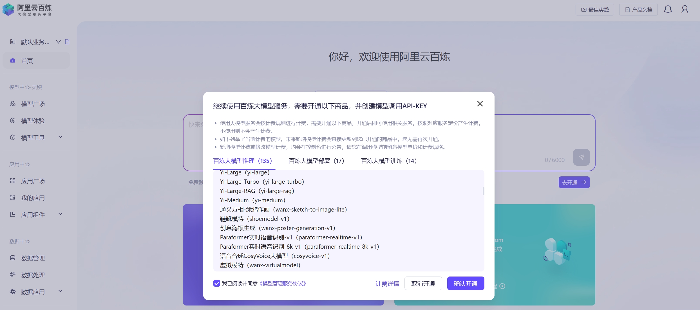Click the 模型广场 sidebar icon
Viewport: 700px width, 310px height.
[x=13, y=104]
